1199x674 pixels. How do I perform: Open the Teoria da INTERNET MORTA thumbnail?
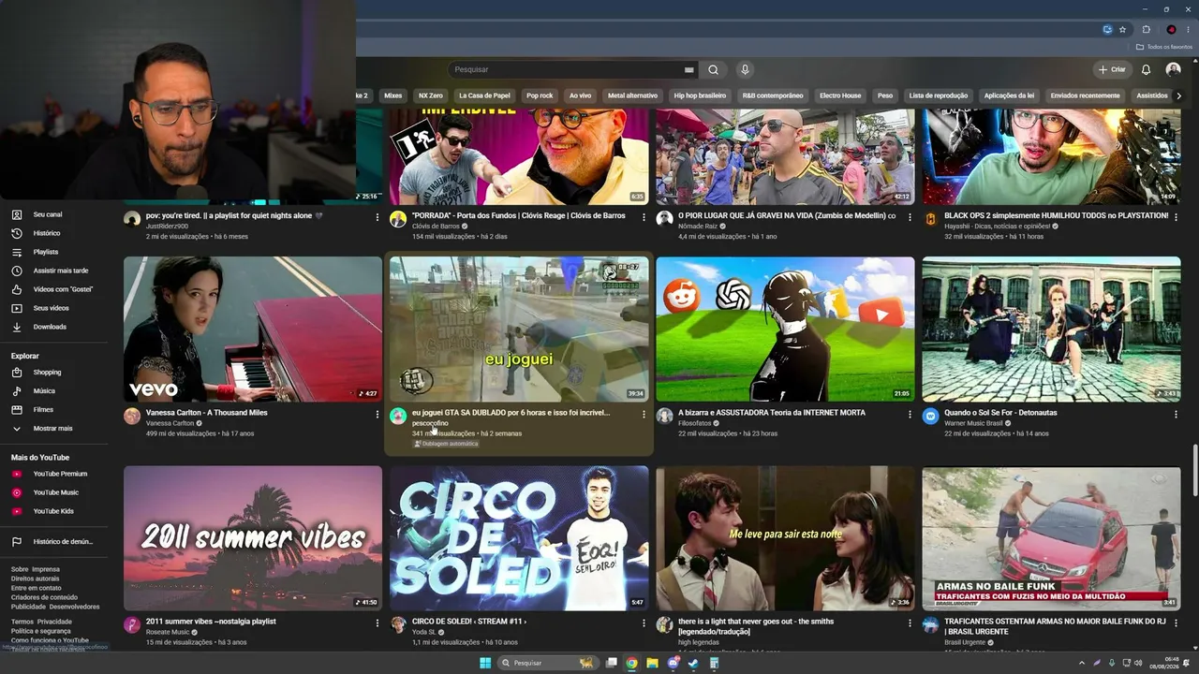(x=785, y=330)
